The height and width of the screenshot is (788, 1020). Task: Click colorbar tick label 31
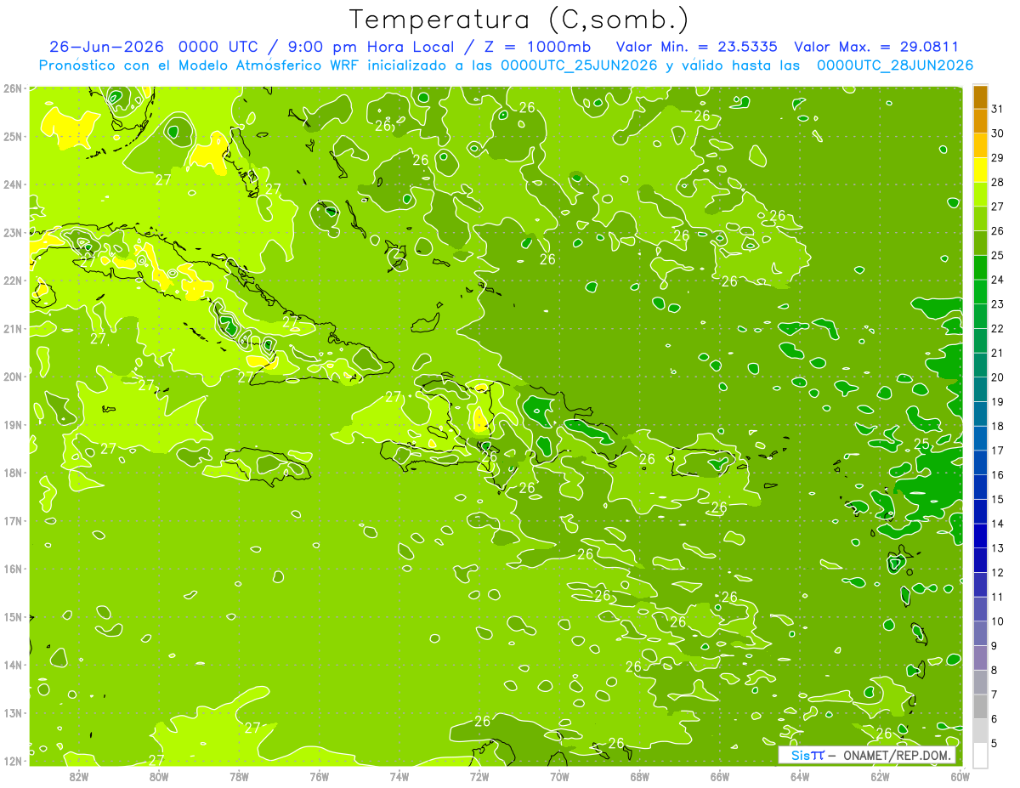point(997,109)
